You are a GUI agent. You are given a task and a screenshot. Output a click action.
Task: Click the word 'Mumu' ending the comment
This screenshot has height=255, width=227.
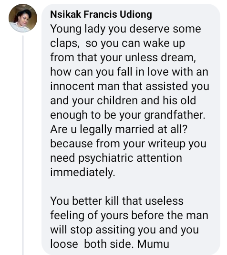point(153,244)
